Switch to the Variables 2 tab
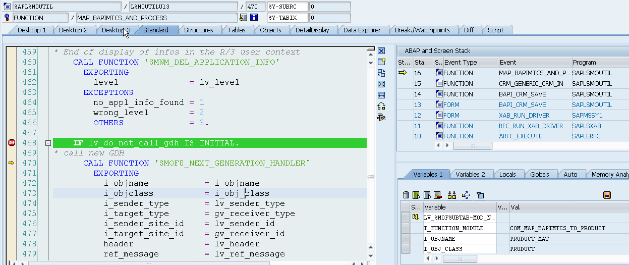Viewport: 629px width, 265px height. click(470, 174)
